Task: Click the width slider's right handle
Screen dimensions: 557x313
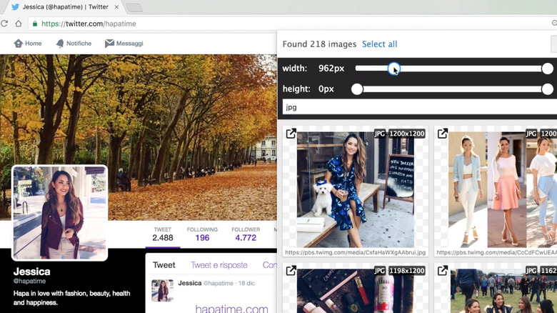Action: (x=547, y=69)
